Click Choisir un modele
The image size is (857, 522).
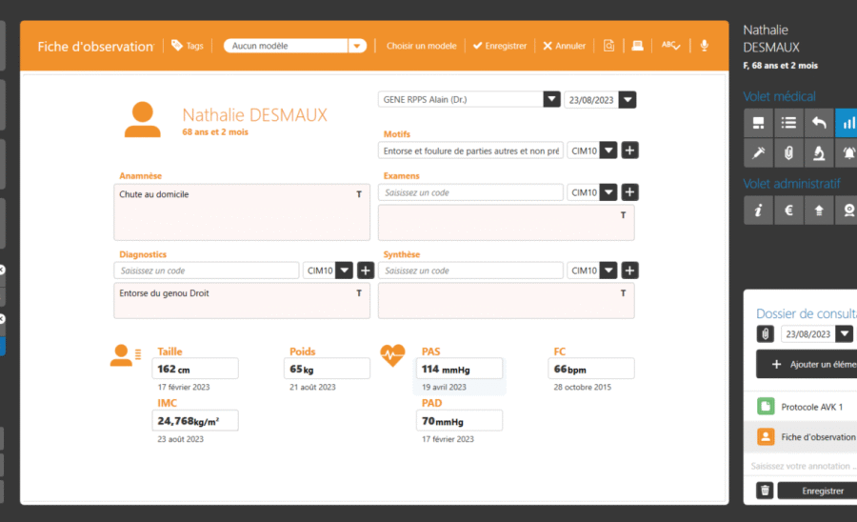tap(422, 46)
